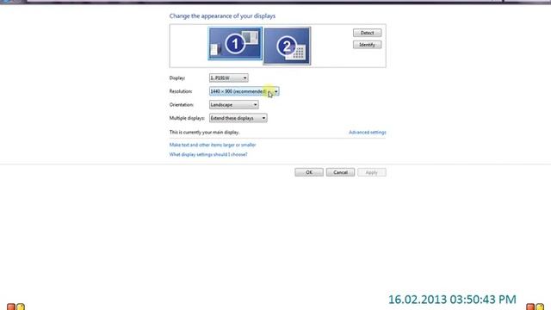Open the Display dropdown
The width and height of the screenshot is (551, 310).
(229, 77)
